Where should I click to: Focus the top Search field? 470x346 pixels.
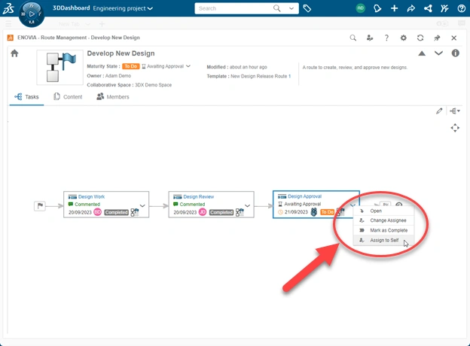233,8
